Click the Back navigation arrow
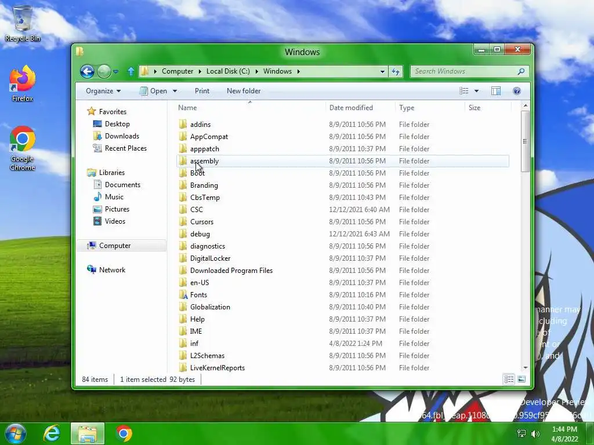The image size is (594, 445). (x=87, y=71)
